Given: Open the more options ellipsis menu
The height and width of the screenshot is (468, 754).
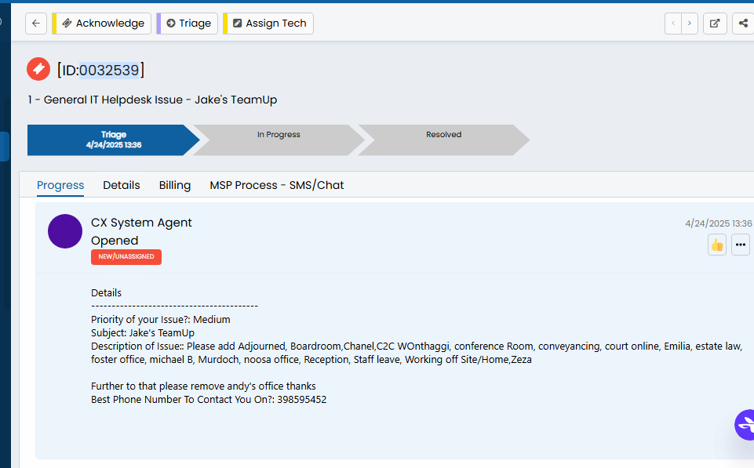Looking at the screenshot, I should 741,245.
